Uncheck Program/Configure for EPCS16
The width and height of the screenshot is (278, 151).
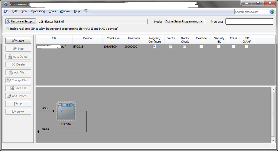[x=154, y=47]
